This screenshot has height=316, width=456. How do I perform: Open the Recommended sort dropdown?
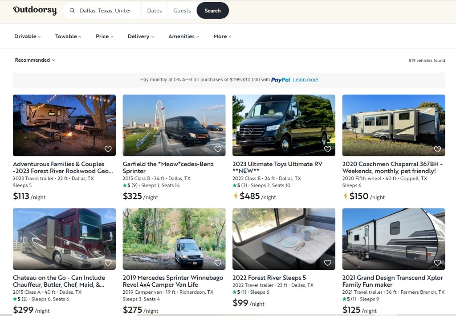pyautogui.click(x=35, y=60)
